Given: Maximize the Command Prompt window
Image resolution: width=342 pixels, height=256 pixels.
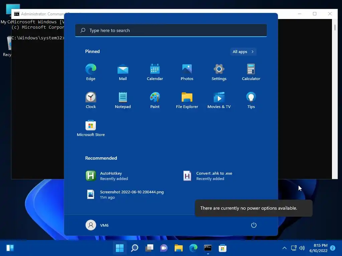Looking at the screenshot, I should [x=315, y=14].
